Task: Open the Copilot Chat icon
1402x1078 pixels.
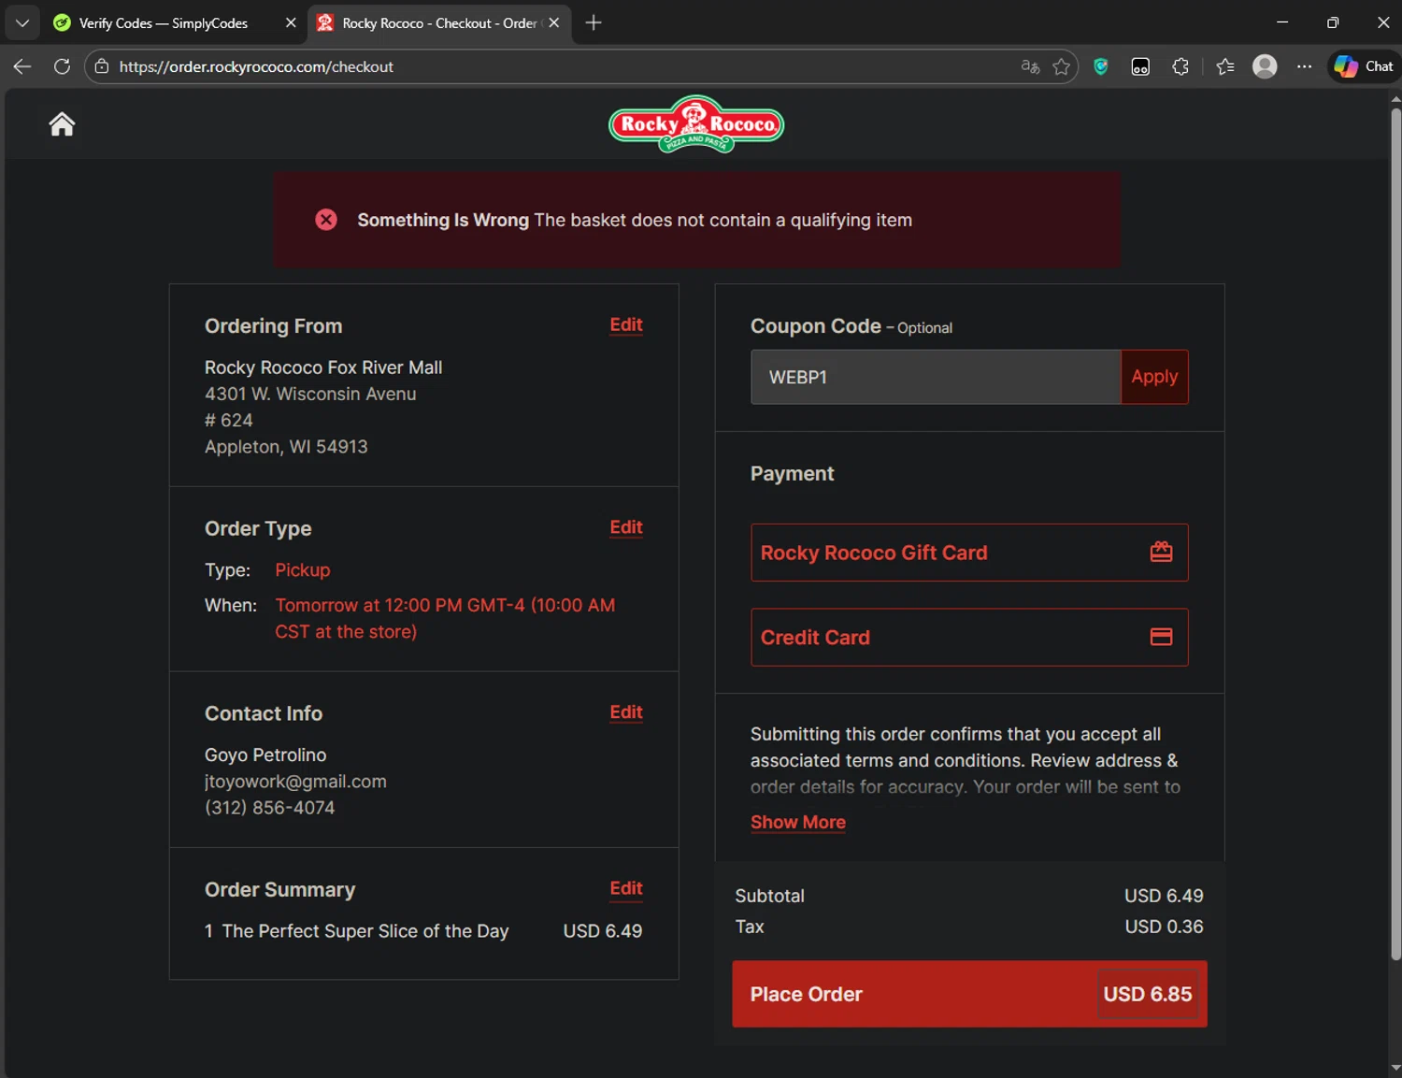Action: pos(1365,66)
